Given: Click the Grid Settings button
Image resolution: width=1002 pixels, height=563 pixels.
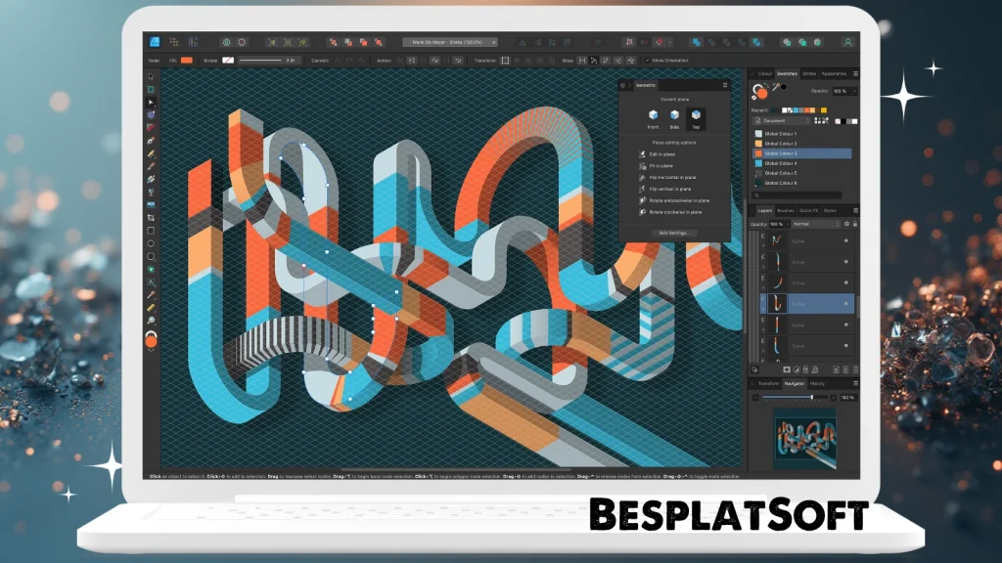Looking at the screenshot, I should point(675,231).
